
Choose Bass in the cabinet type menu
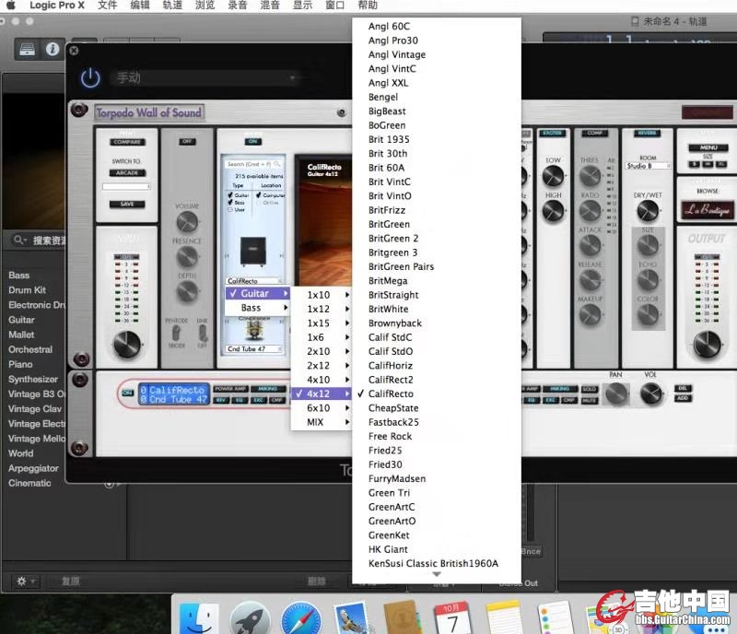pyautogui.click(x=252, y=308)
